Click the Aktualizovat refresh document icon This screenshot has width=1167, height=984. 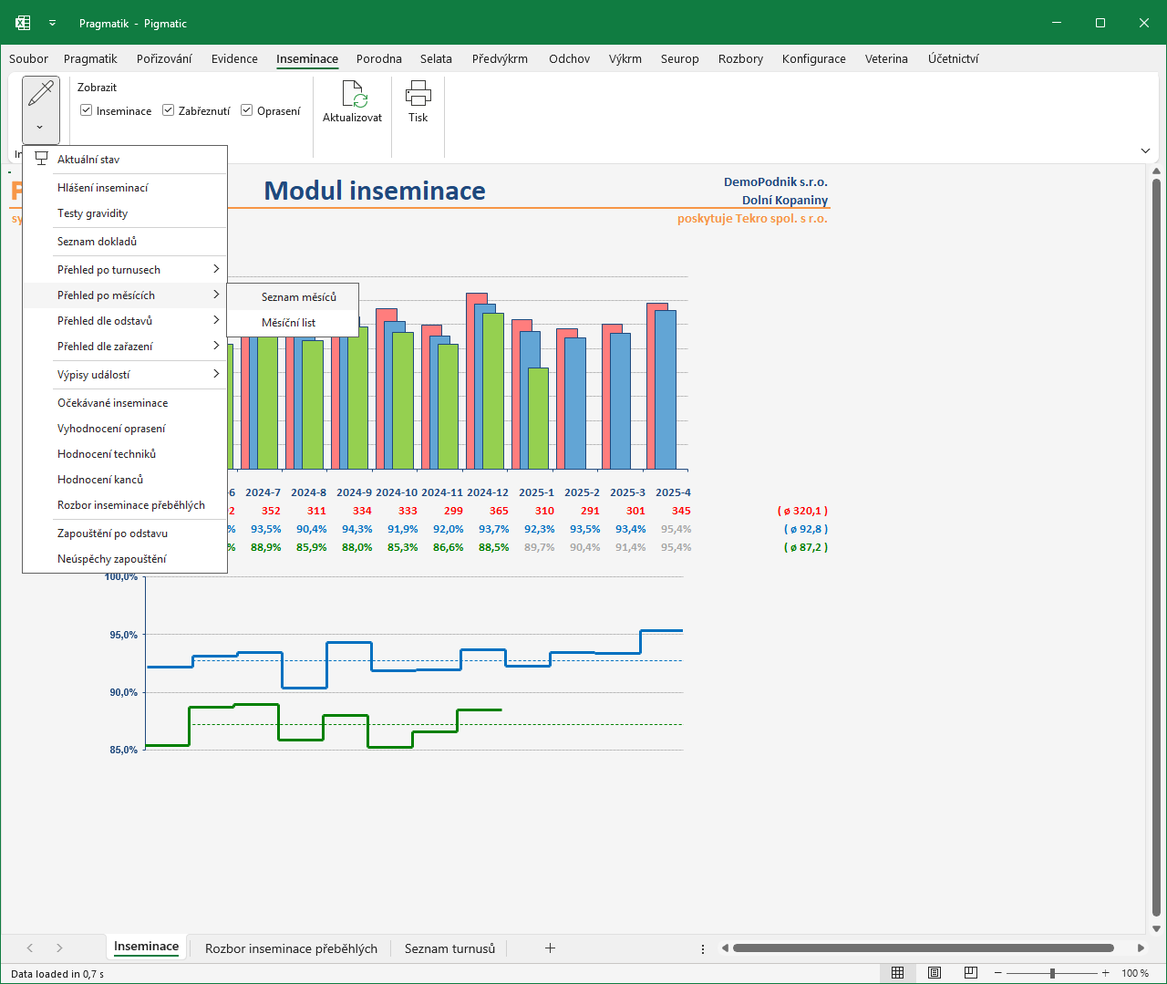pos(354,94)
